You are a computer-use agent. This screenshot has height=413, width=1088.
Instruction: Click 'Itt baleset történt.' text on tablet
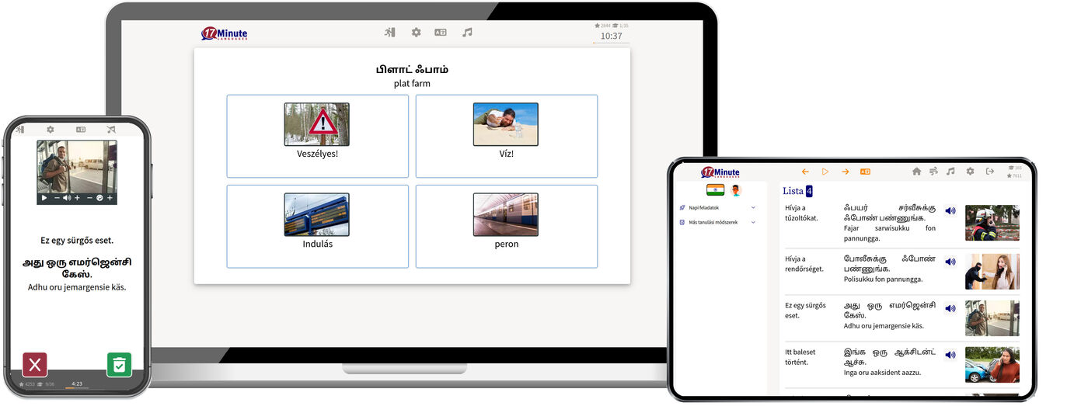[801, 357]
